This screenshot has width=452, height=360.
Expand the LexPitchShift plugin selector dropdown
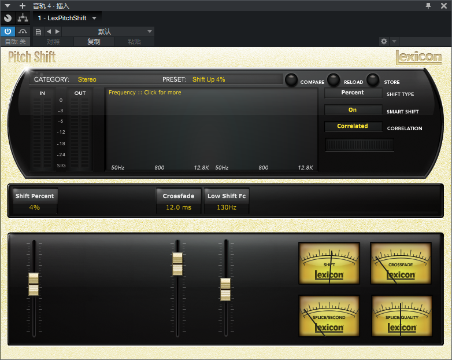(94, 18)
